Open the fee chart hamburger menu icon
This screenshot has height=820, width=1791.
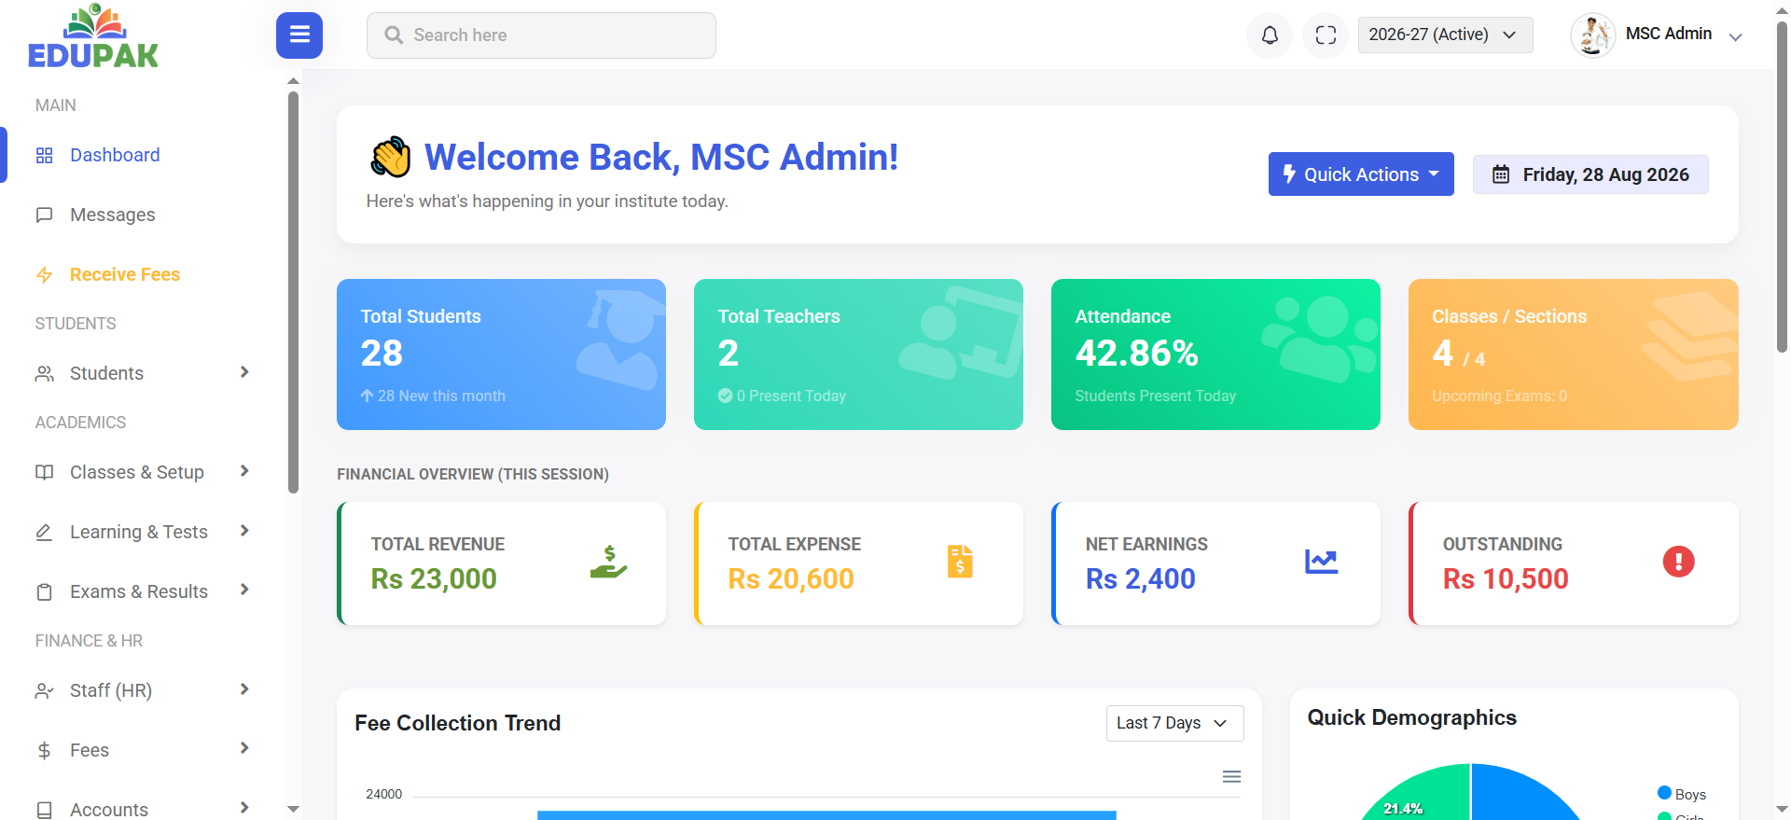click(x=1231, y=777)
